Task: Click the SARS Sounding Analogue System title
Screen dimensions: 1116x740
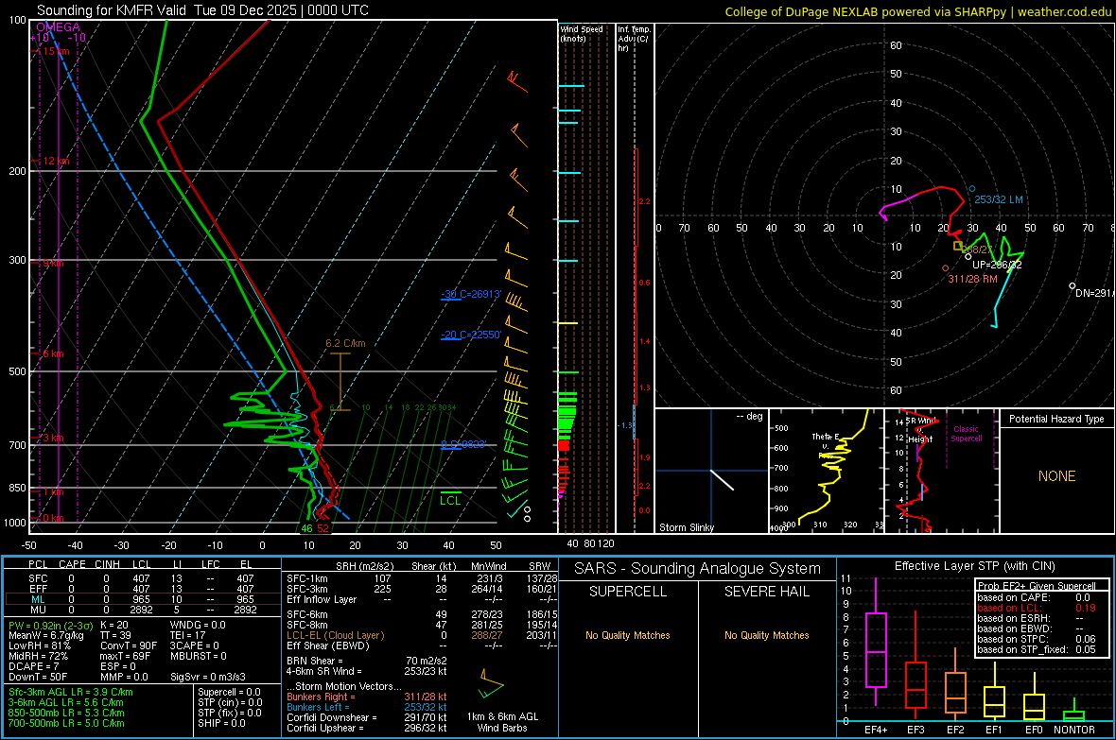Action: point(697,569)
